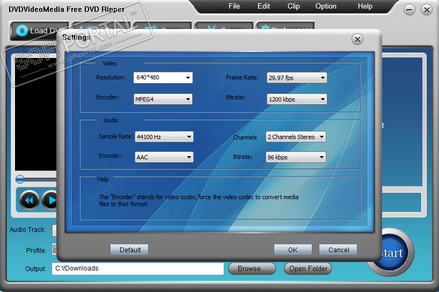Click the Open Folder button

[308, 269]
